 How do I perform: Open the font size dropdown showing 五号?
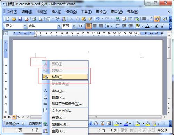coord(74,26)
